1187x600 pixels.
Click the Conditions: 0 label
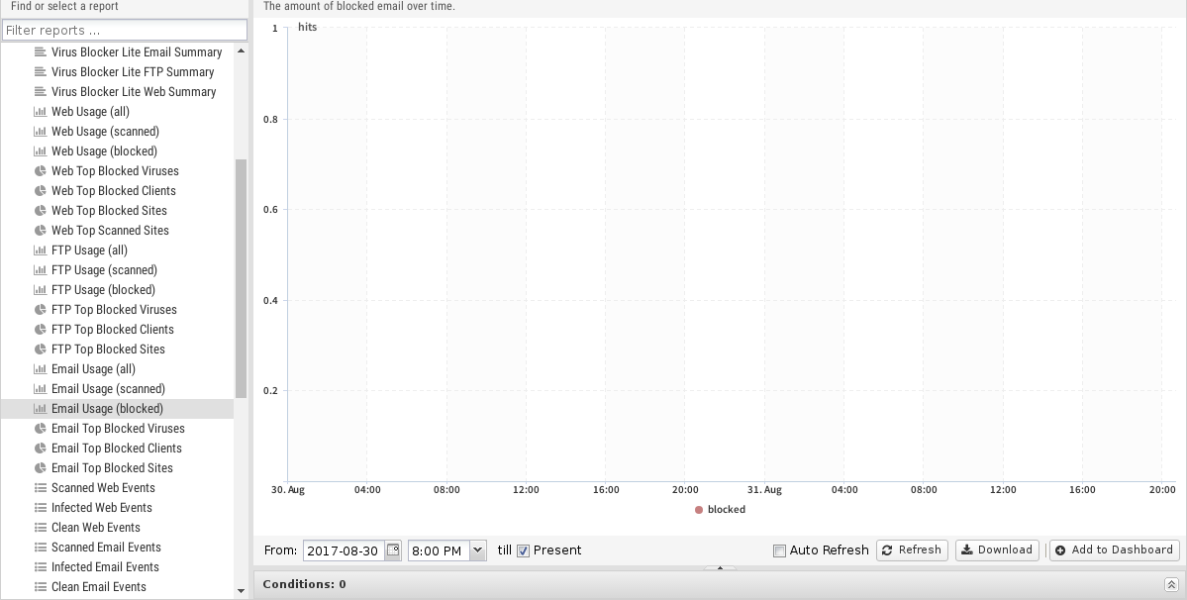(x=304, y=584)
